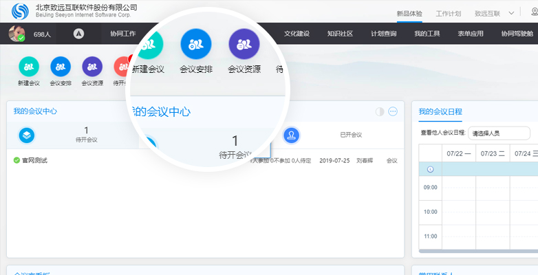Click the green check mark beside 官网测试
This screenshot has height=275, width=538.
coord(17,160)
